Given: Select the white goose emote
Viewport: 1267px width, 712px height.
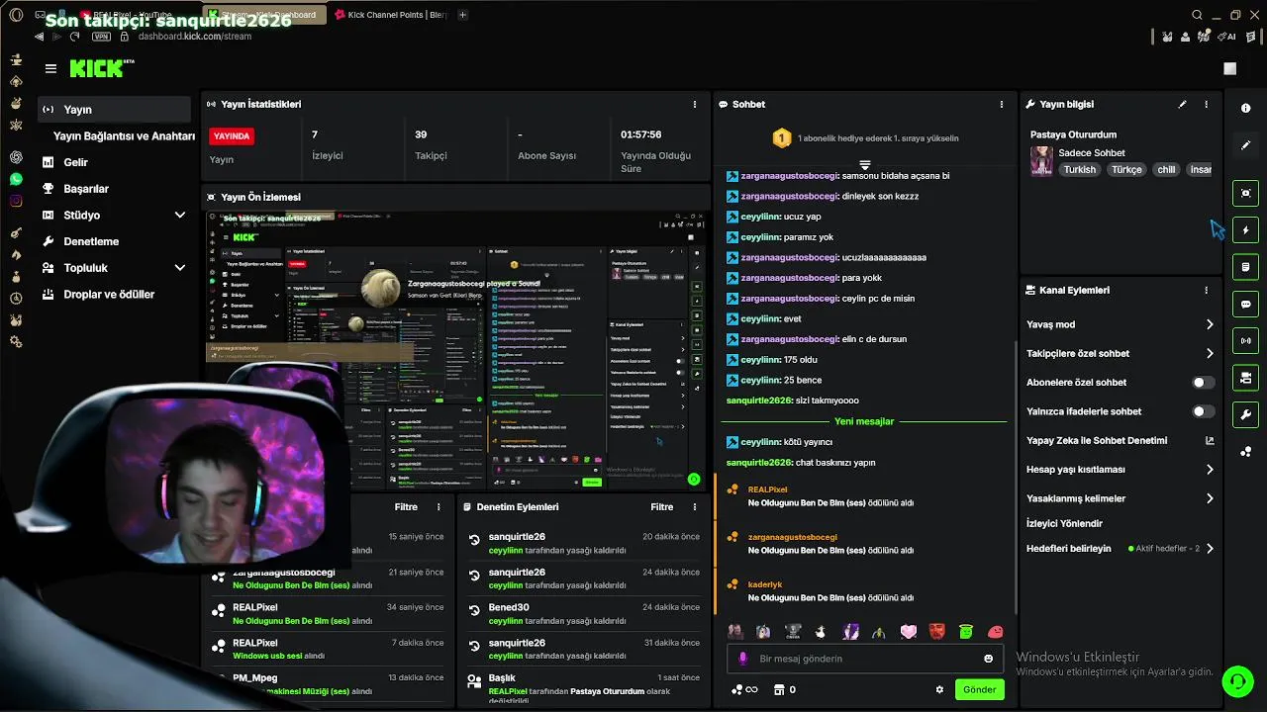Looking at the screenshot, I should [821, 632].
